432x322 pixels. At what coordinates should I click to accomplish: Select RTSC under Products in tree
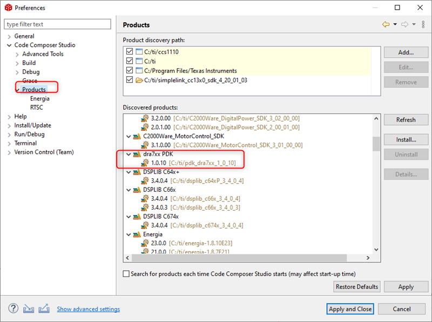37,107
